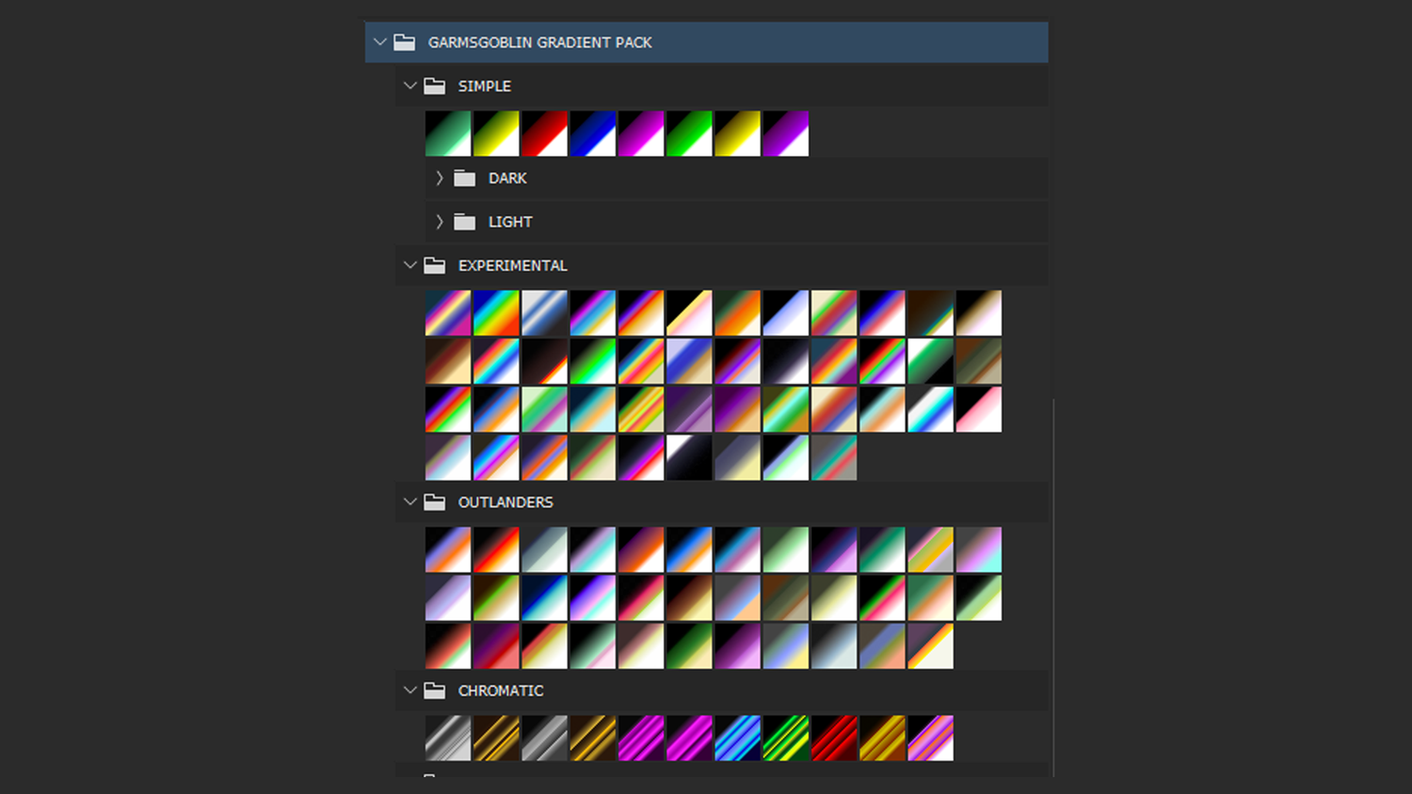Image resolution: width=1412 pixels, height=794 pixels.
Task: Pick the blue gradient in SIMPLE group
Action: click(x=593, y=134)
